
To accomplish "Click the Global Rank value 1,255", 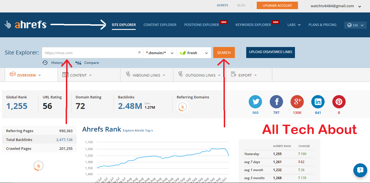I will click(x=17, y=106).
